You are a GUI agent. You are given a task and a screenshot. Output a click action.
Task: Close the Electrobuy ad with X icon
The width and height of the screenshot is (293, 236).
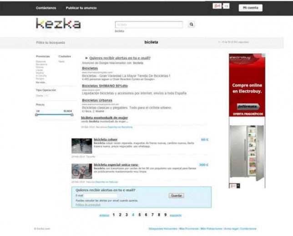click(238, 186)
